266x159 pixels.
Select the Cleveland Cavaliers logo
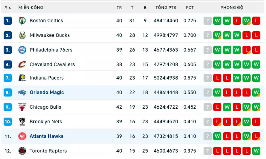click(x=22, y=64)
